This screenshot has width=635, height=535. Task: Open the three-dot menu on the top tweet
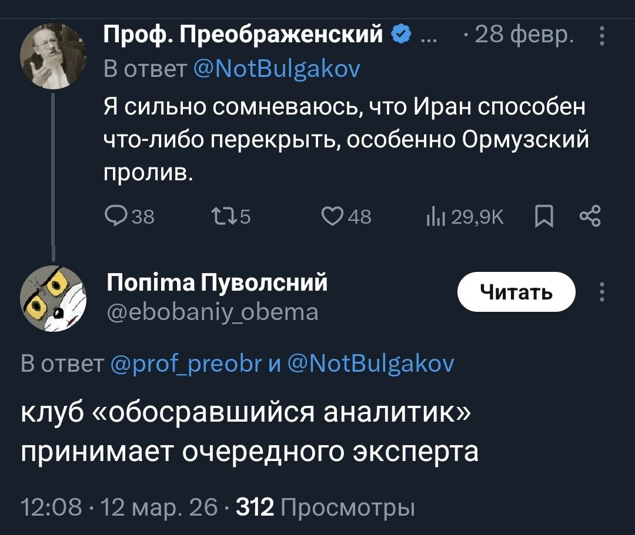coord(601,36)
